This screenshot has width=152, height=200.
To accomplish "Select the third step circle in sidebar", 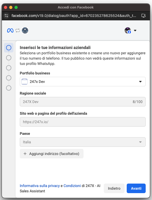I will pos(9,68).
